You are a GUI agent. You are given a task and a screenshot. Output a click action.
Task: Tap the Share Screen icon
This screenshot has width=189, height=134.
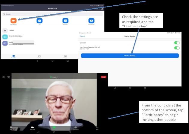pos(91,21)
